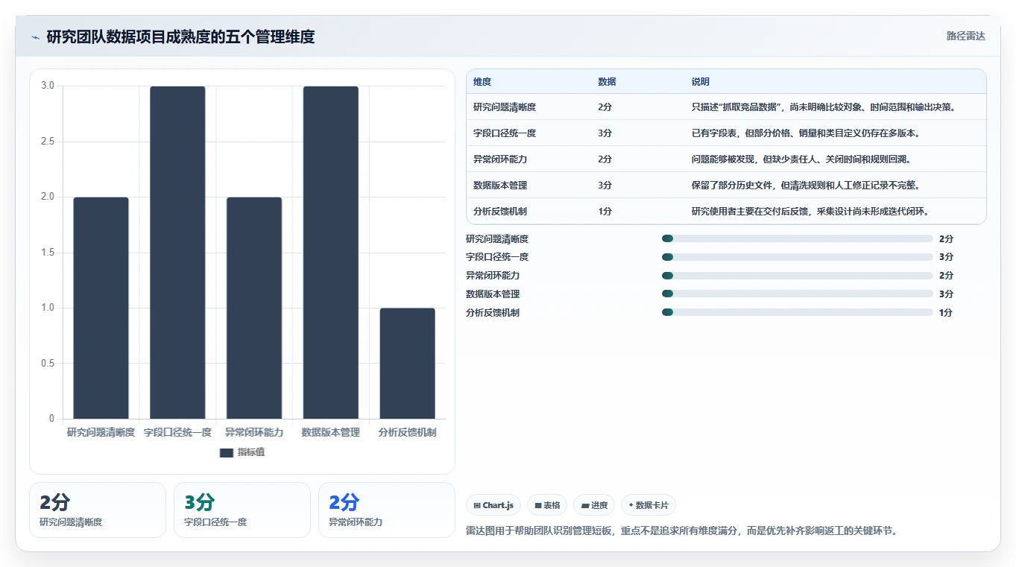Viewport: 1016px width, 567px height.
Task: Select 研究问题清晰度 in the table's 维度 column
Action: [505, 107]
